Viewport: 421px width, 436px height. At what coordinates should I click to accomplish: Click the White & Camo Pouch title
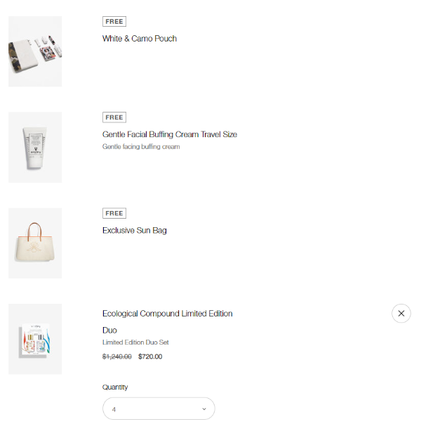click(140, 39)
